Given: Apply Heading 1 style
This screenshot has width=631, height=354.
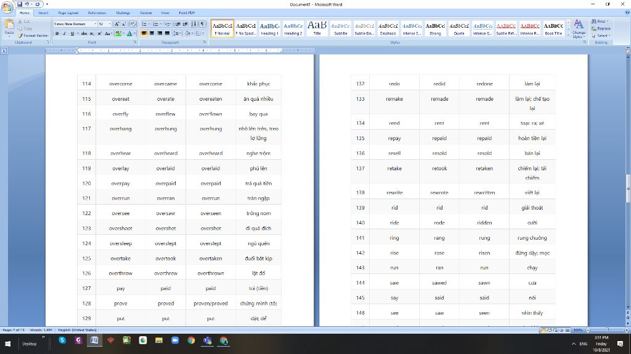Looking at the screenshot, I should (x=270, y=28).
